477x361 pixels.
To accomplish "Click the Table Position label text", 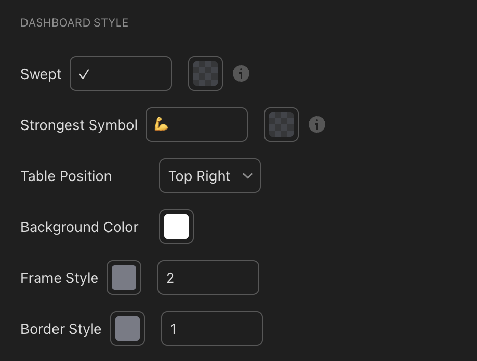I will pyautogui.click(x=66, y=176).
